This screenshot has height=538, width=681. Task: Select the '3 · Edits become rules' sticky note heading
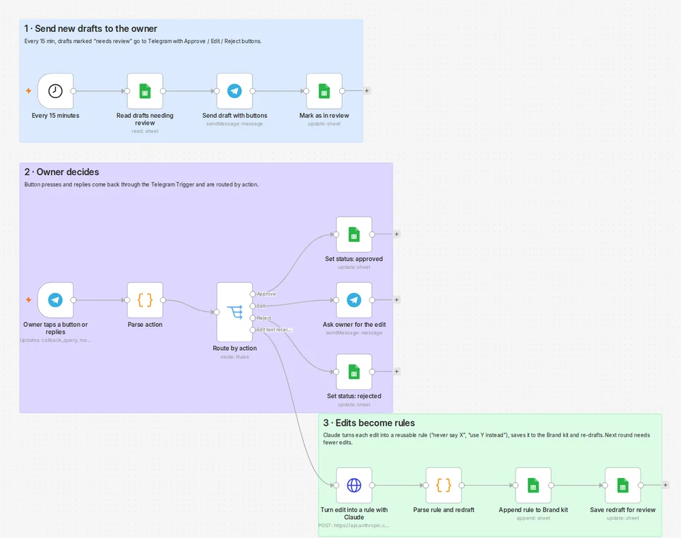coord(368,423)
